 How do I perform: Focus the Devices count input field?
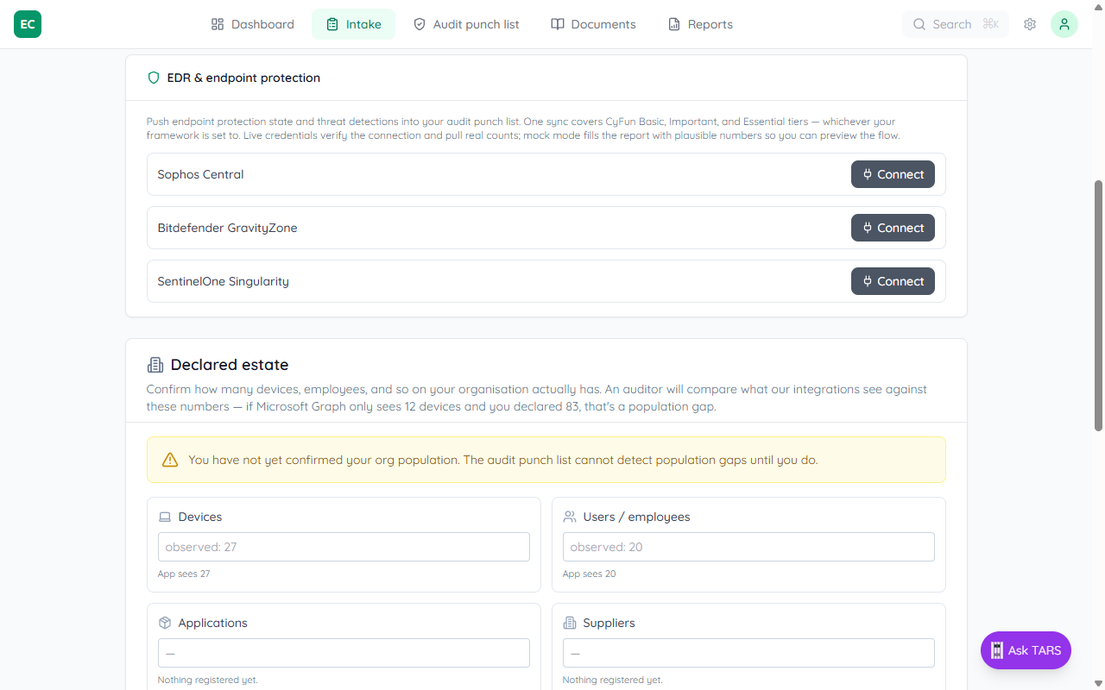coord(344,547)
